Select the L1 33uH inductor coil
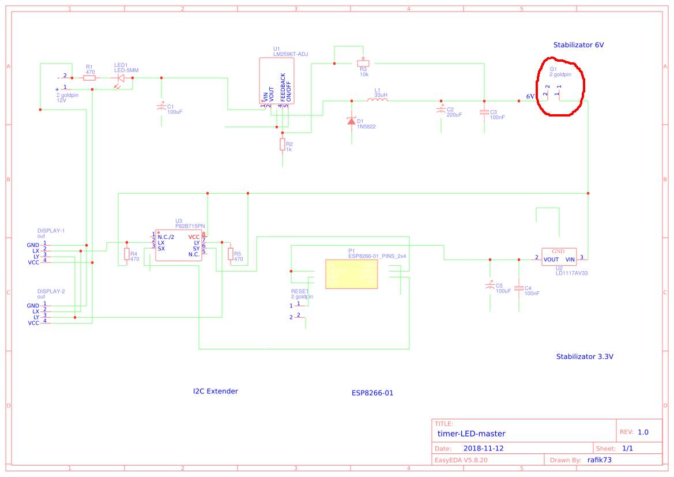Image resolution: width=674 pixels, height=477 pixels. point(378,100)
